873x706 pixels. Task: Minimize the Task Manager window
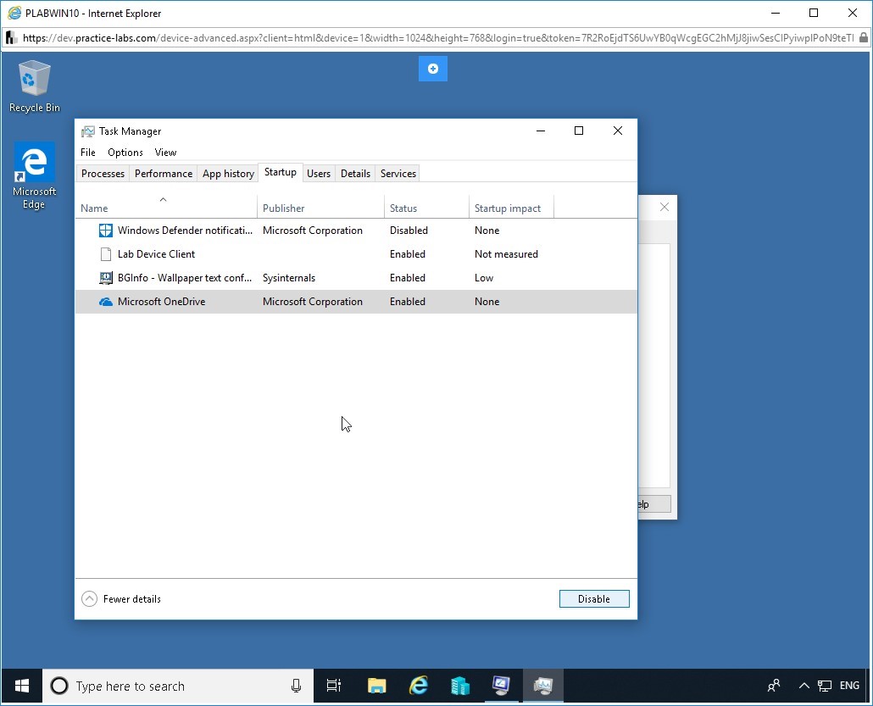point(541,131)
